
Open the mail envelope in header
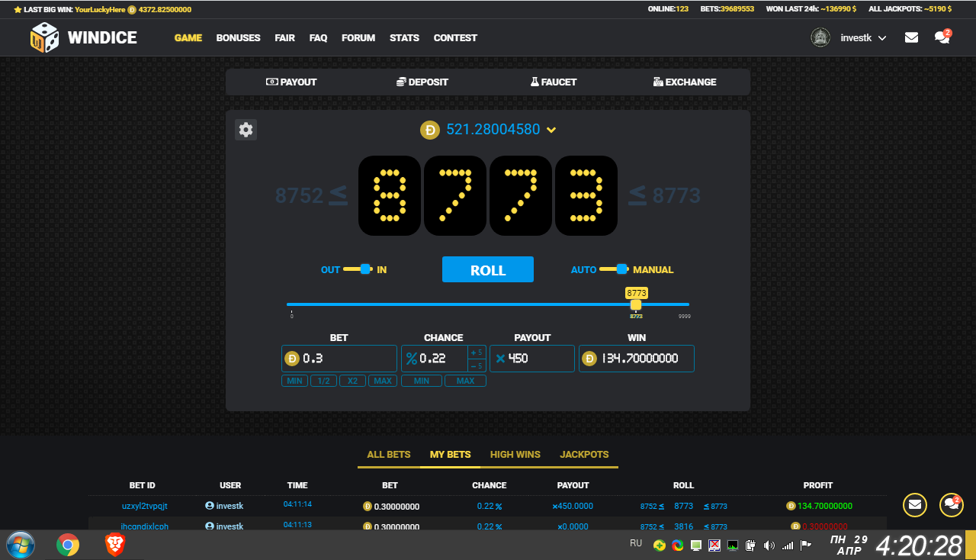click(911, 37)
